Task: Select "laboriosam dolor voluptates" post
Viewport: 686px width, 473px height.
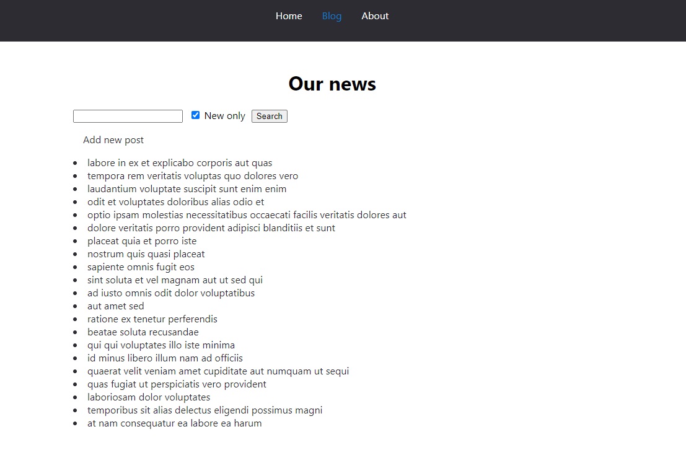Action: (149, 397)
